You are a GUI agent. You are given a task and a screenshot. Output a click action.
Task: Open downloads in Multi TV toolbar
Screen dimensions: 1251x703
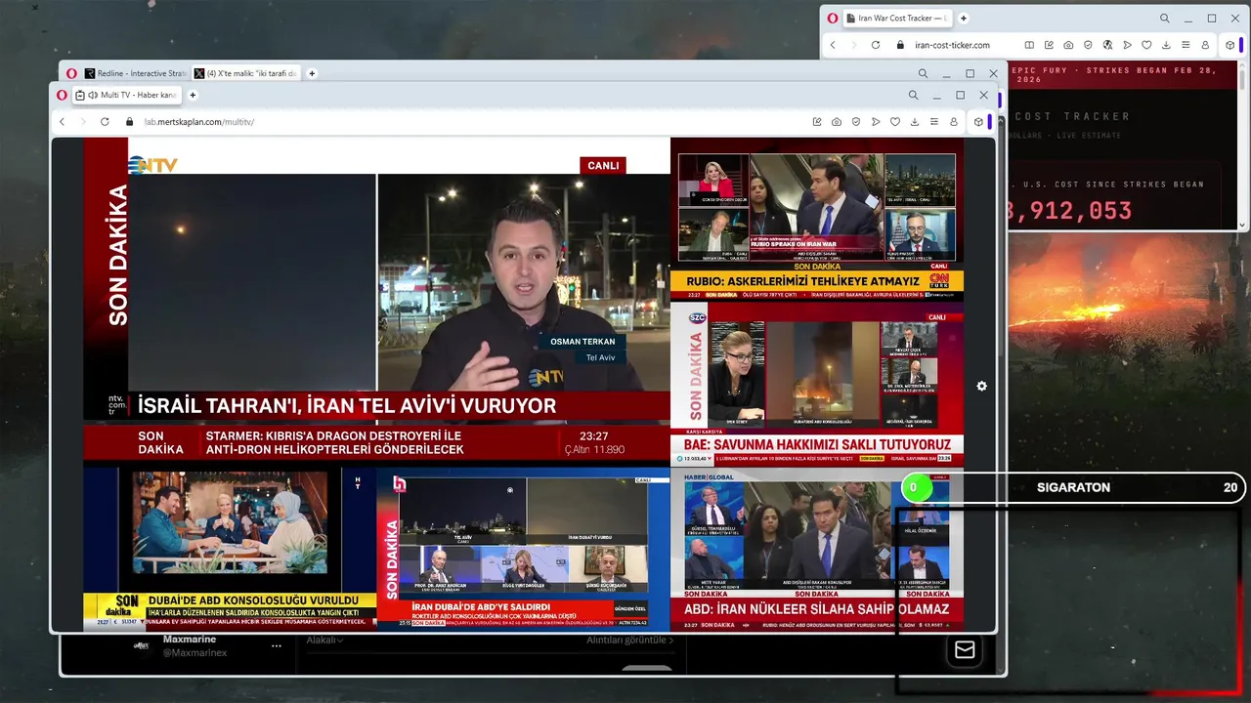tap(915, 122)
